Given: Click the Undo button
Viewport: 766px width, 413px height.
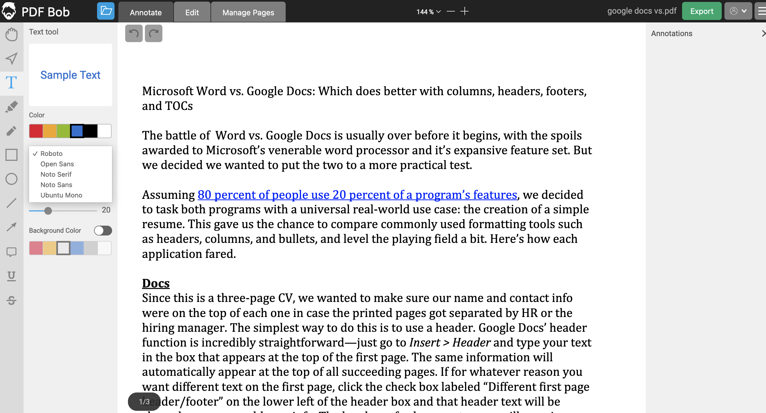Looking at the screenshot, I should [134, 33].
